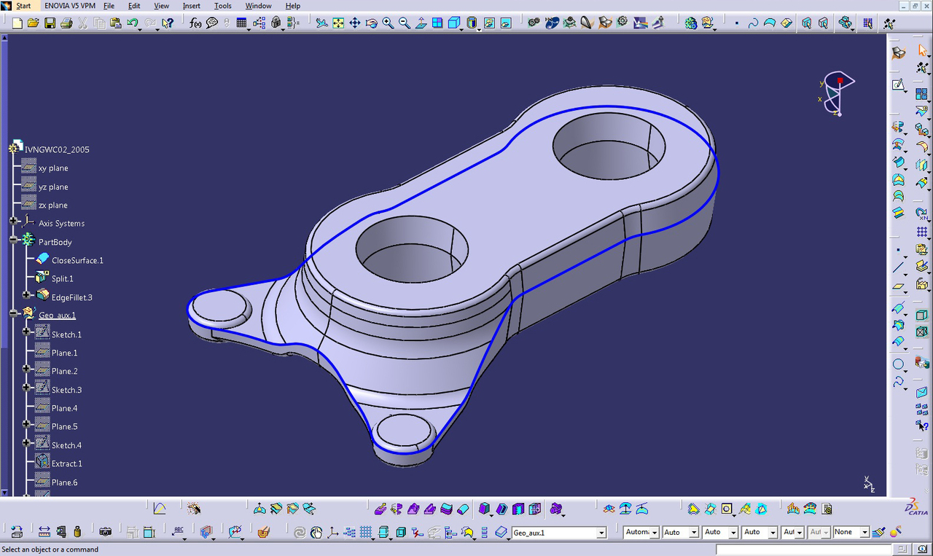The width and height of the screenshot is (933, 556).
Task: Open the Window menu
Action: (258, 6)
